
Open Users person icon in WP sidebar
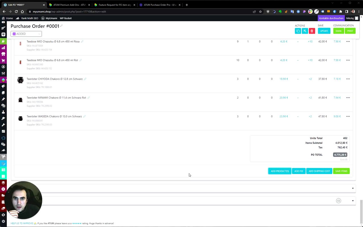pyautogui.click(x=3, y=112)
